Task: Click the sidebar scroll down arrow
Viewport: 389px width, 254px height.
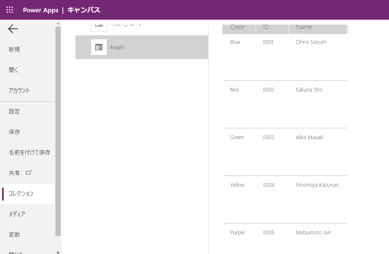Action: pos(58,252)
